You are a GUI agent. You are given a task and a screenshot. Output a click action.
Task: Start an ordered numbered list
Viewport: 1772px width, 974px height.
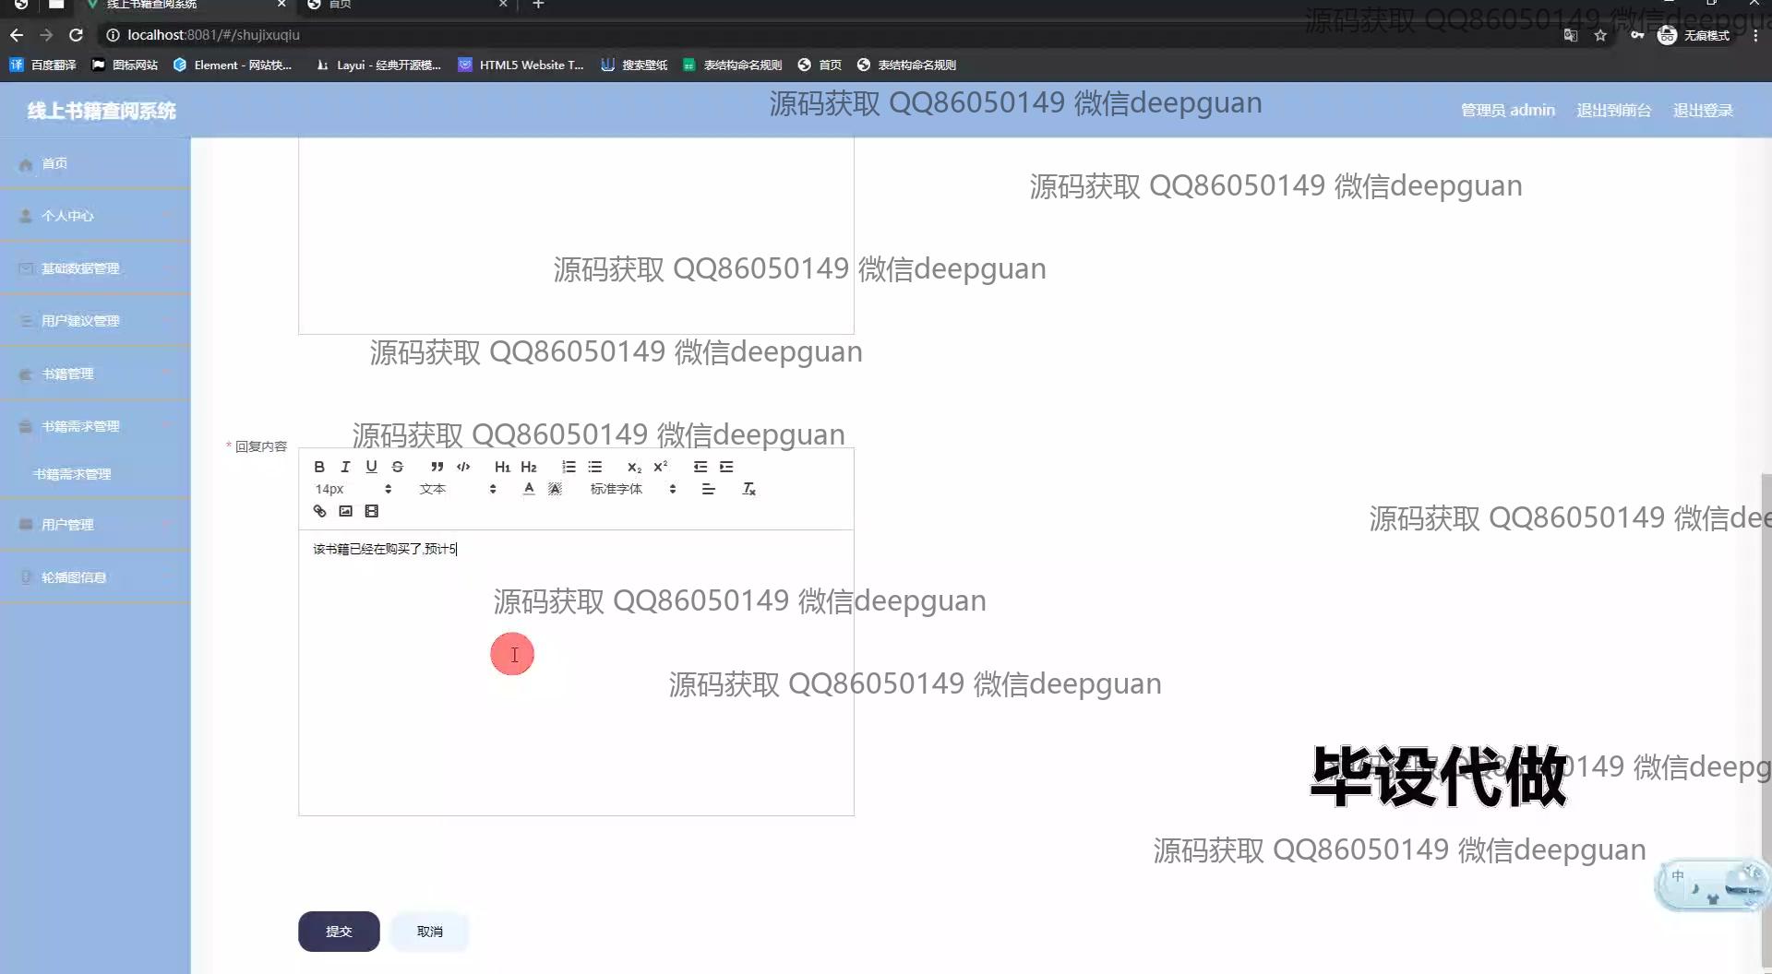pos(569,467)
